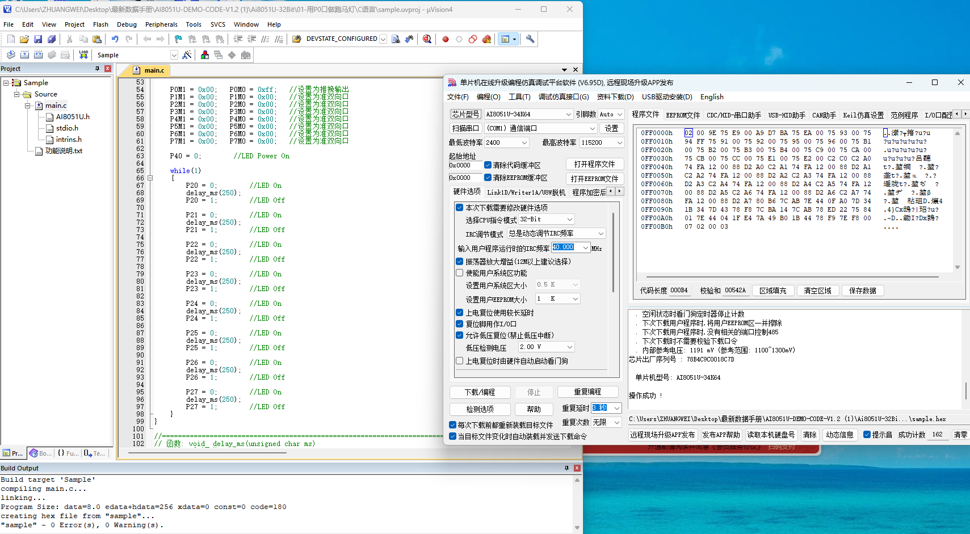Undo the last edit
Screen dimensions: 970x534
115,39
